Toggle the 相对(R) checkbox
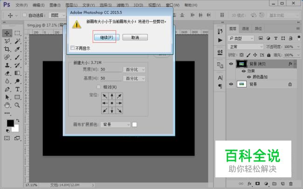303x189 pixels. coord(98,87)
